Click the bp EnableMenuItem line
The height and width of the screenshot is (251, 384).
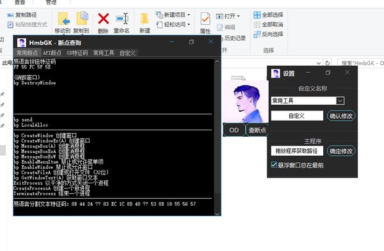[58, 162]
